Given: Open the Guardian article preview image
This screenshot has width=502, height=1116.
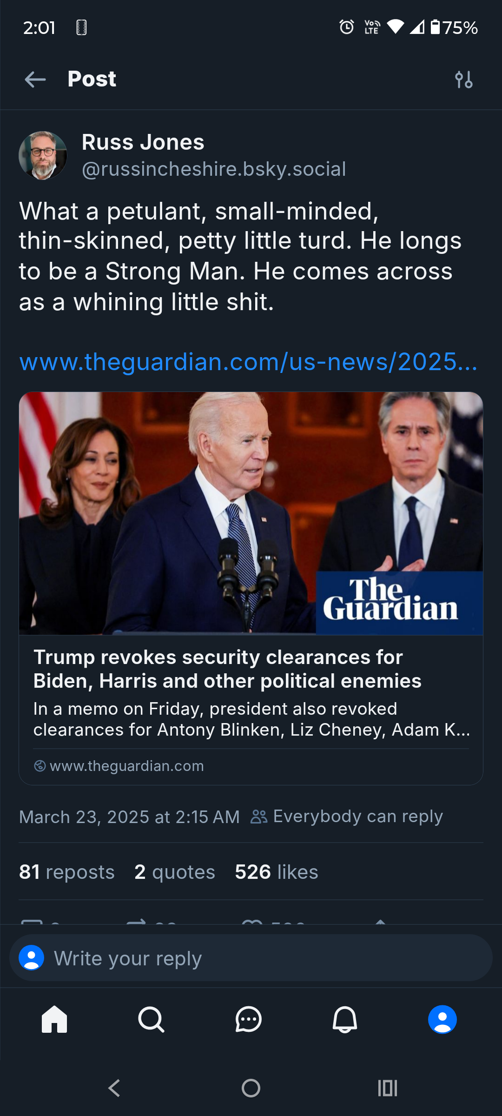Looking at the screenshot, I should [251, 513].
